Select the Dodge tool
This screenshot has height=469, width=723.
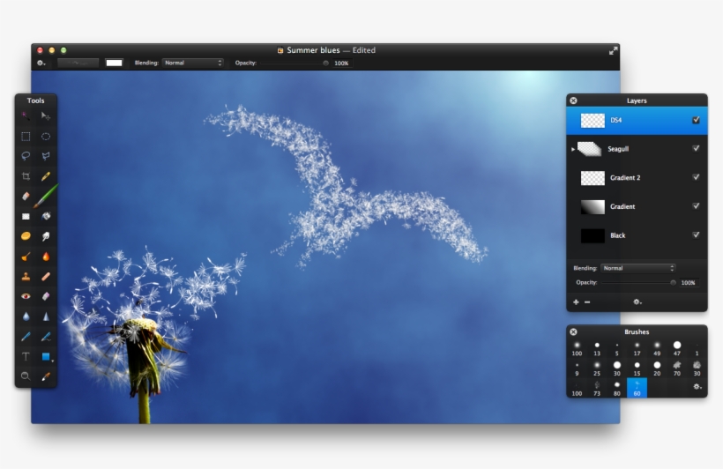[26, 257]
